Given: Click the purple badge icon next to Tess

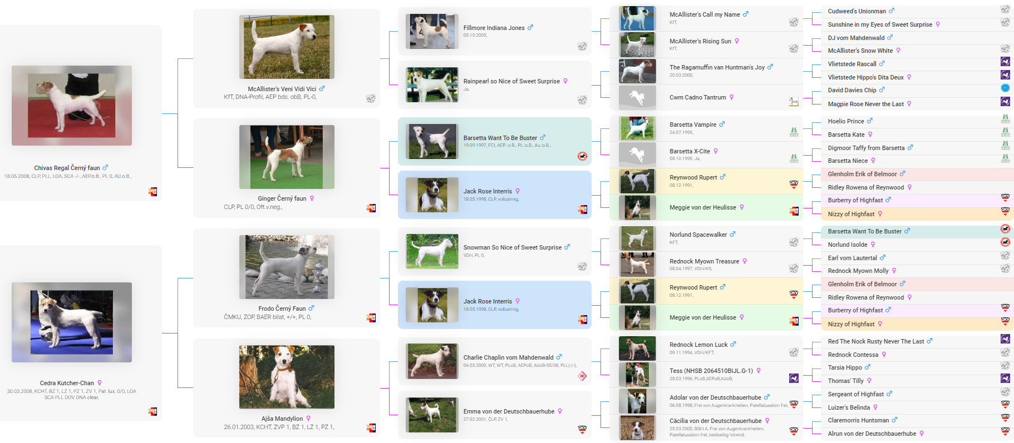Looking at the screenshot, I should (x=794, y=379).
